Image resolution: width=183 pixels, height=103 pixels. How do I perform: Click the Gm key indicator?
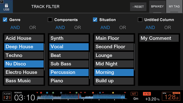pos(136,99)
